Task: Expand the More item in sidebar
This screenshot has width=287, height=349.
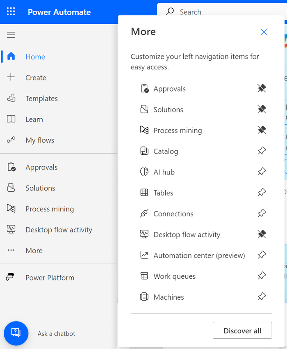Action: pos(34,250)
